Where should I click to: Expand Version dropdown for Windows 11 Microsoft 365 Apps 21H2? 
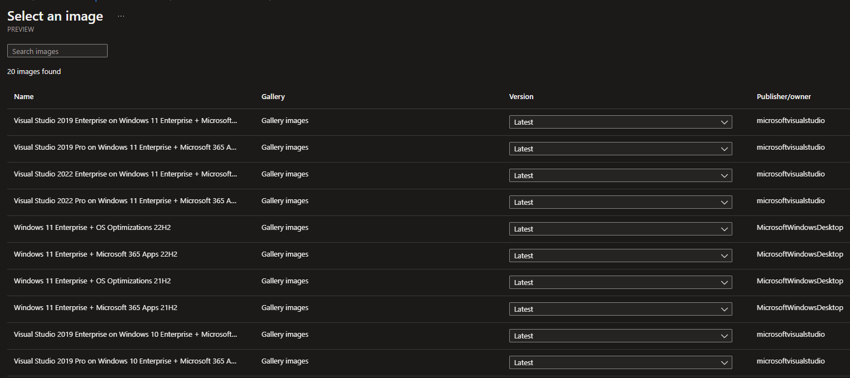click(621, 309)
